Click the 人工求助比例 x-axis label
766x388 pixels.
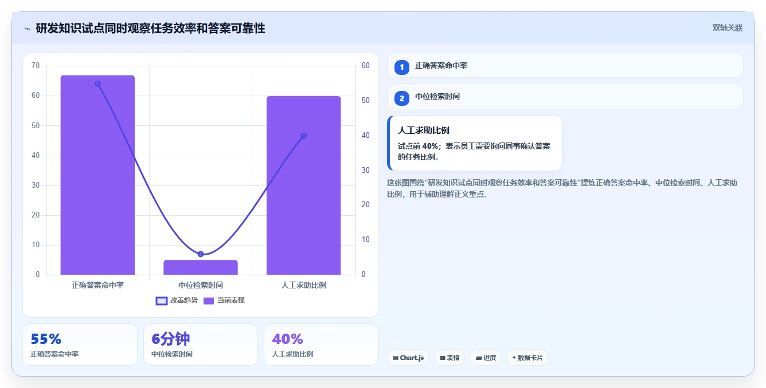click(303, 285)
